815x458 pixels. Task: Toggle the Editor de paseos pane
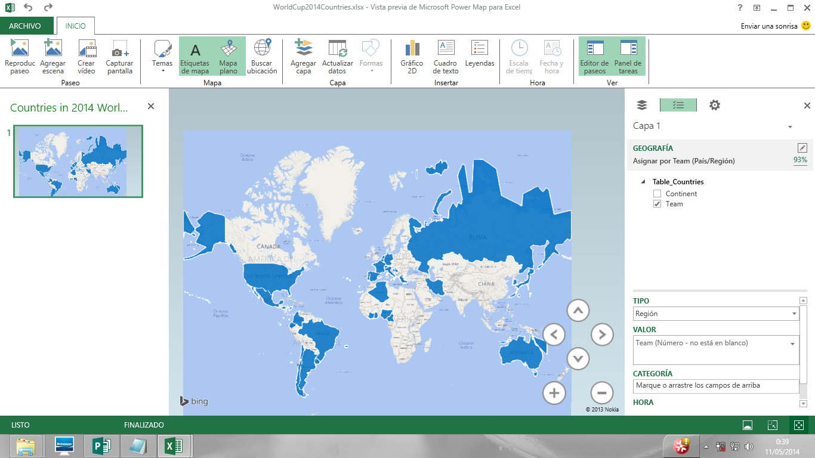595,57
